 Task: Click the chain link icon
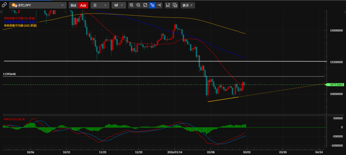tap(4, 5)
